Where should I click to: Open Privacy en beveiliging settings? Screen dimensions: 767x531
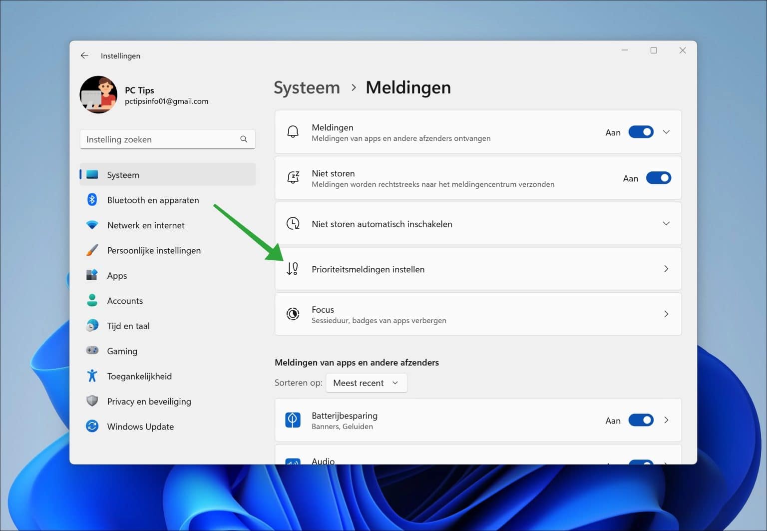coord(148,401)
